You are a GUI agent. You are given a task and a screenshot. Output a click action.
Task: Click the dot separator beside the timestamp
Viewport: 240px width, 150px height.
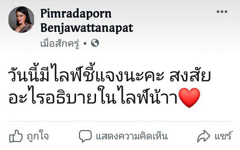coord(85,43)
